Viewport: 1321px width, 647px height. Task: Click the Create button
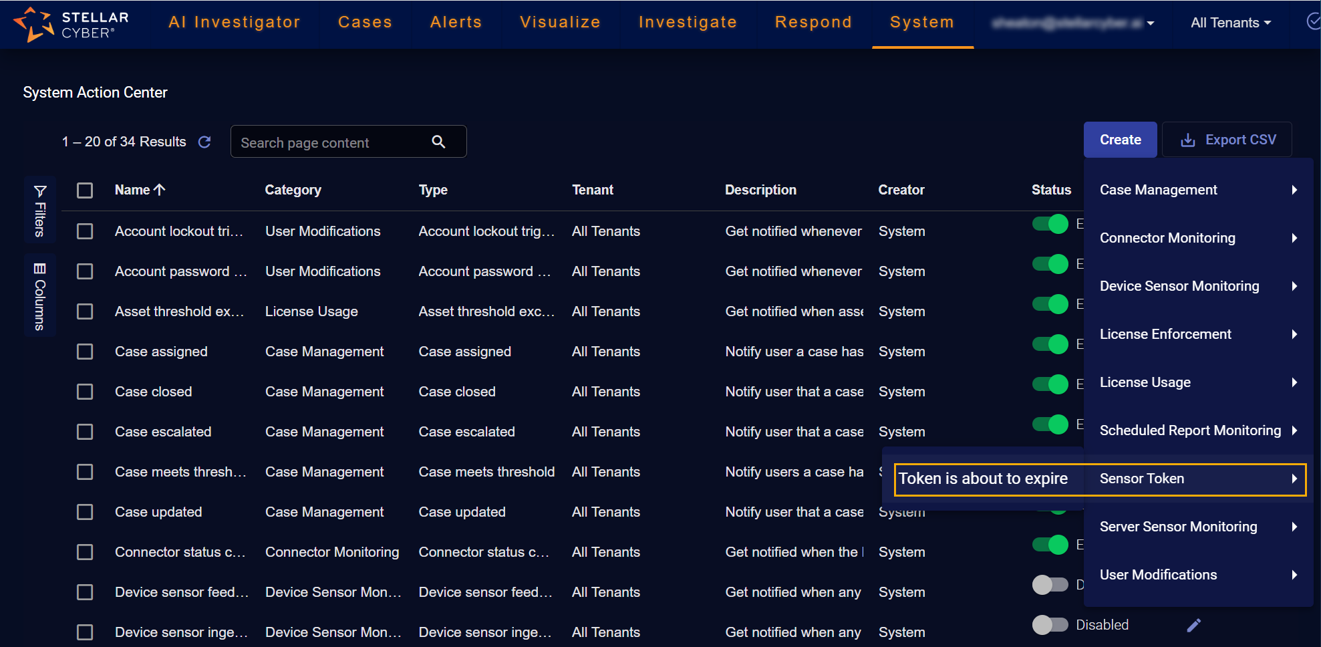[x=1120, y=140]
